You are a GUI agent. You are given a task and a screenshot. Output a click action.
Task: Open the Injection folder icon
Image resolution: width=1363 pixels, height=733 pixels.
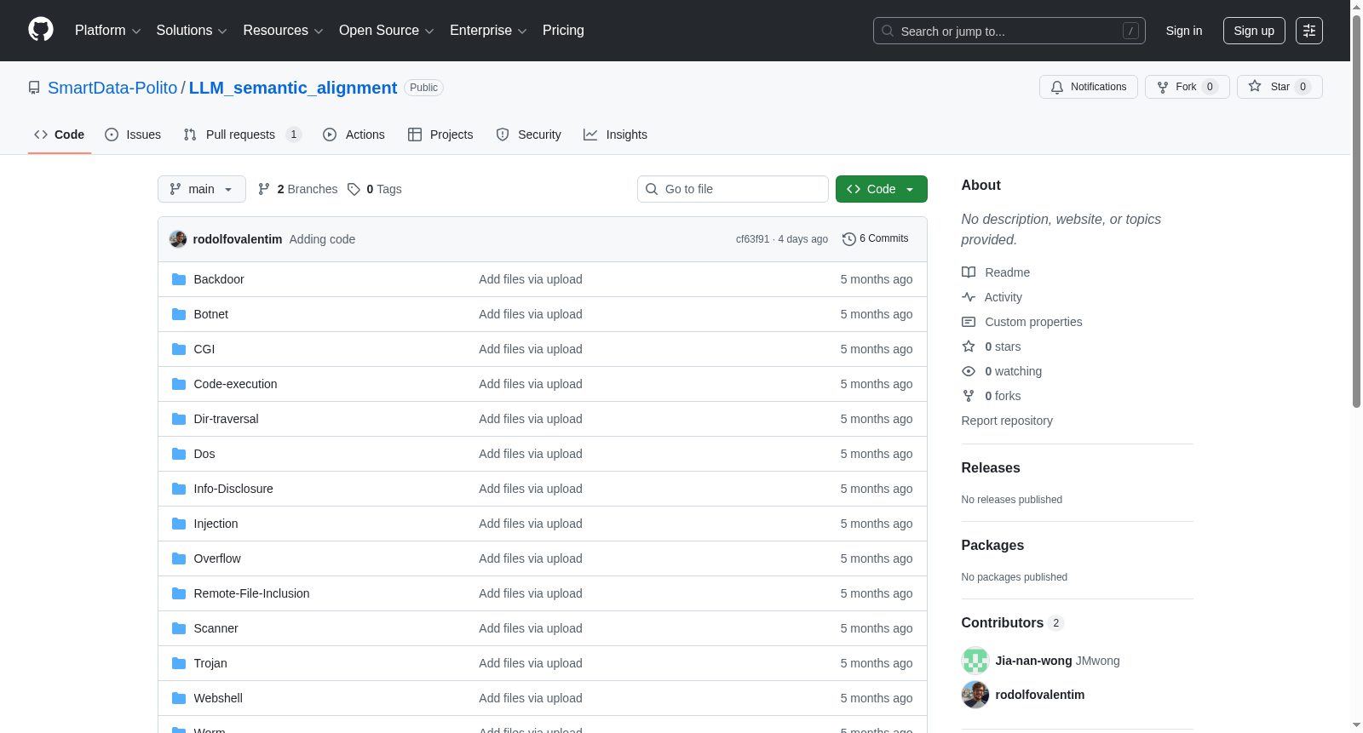tap(179, 524)
